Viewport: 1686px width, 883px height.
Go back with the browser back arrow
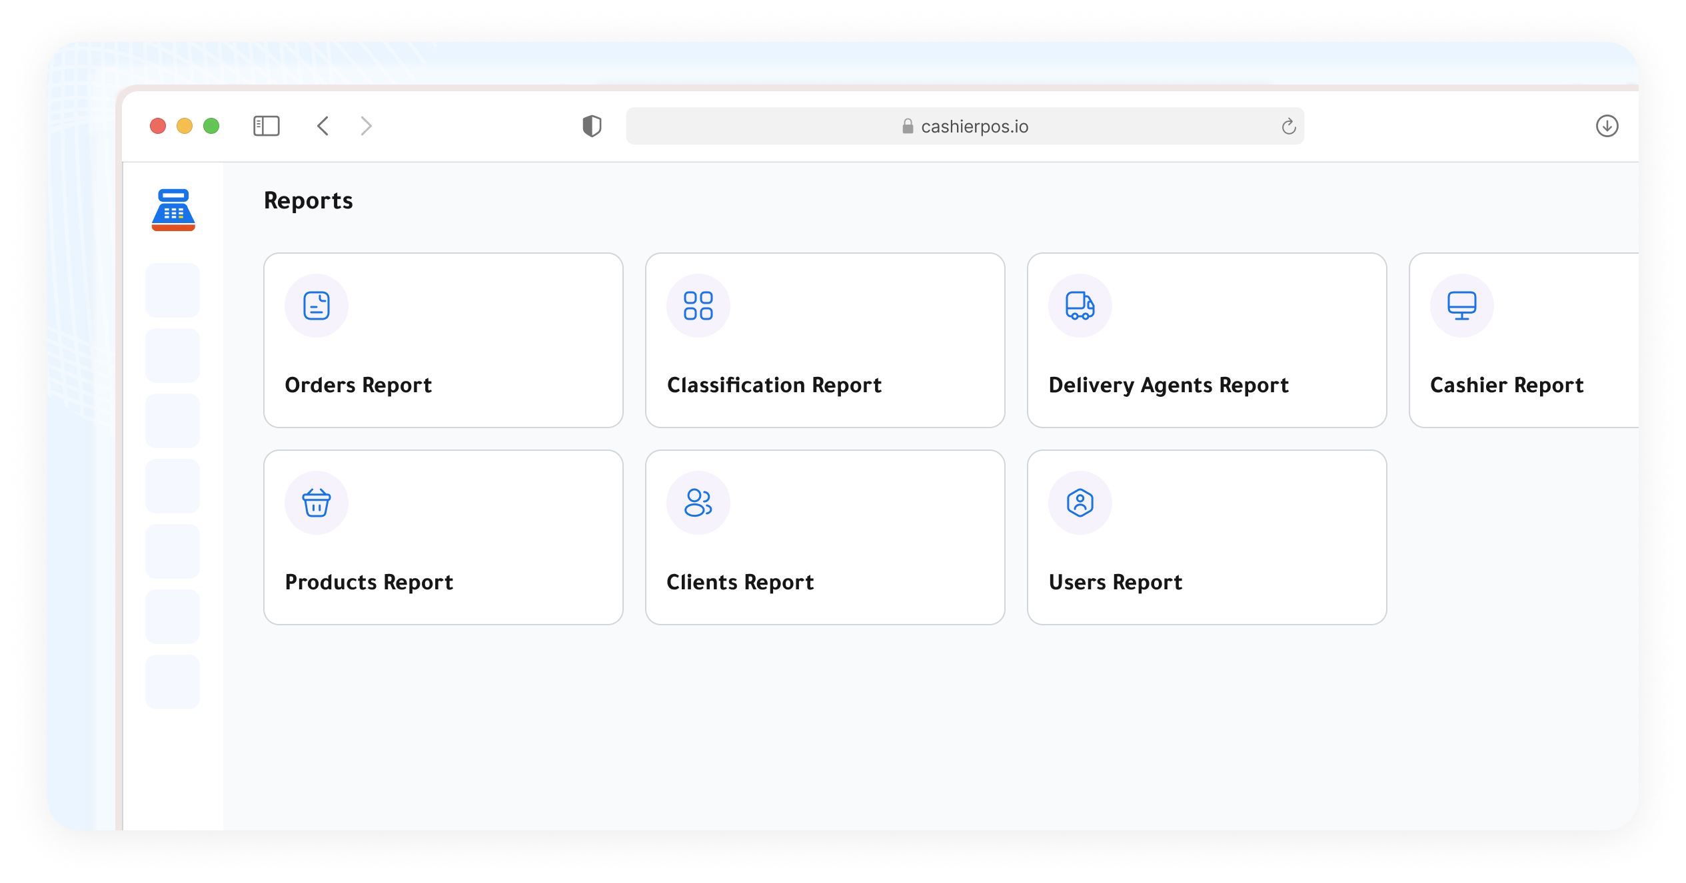(323, 126)
